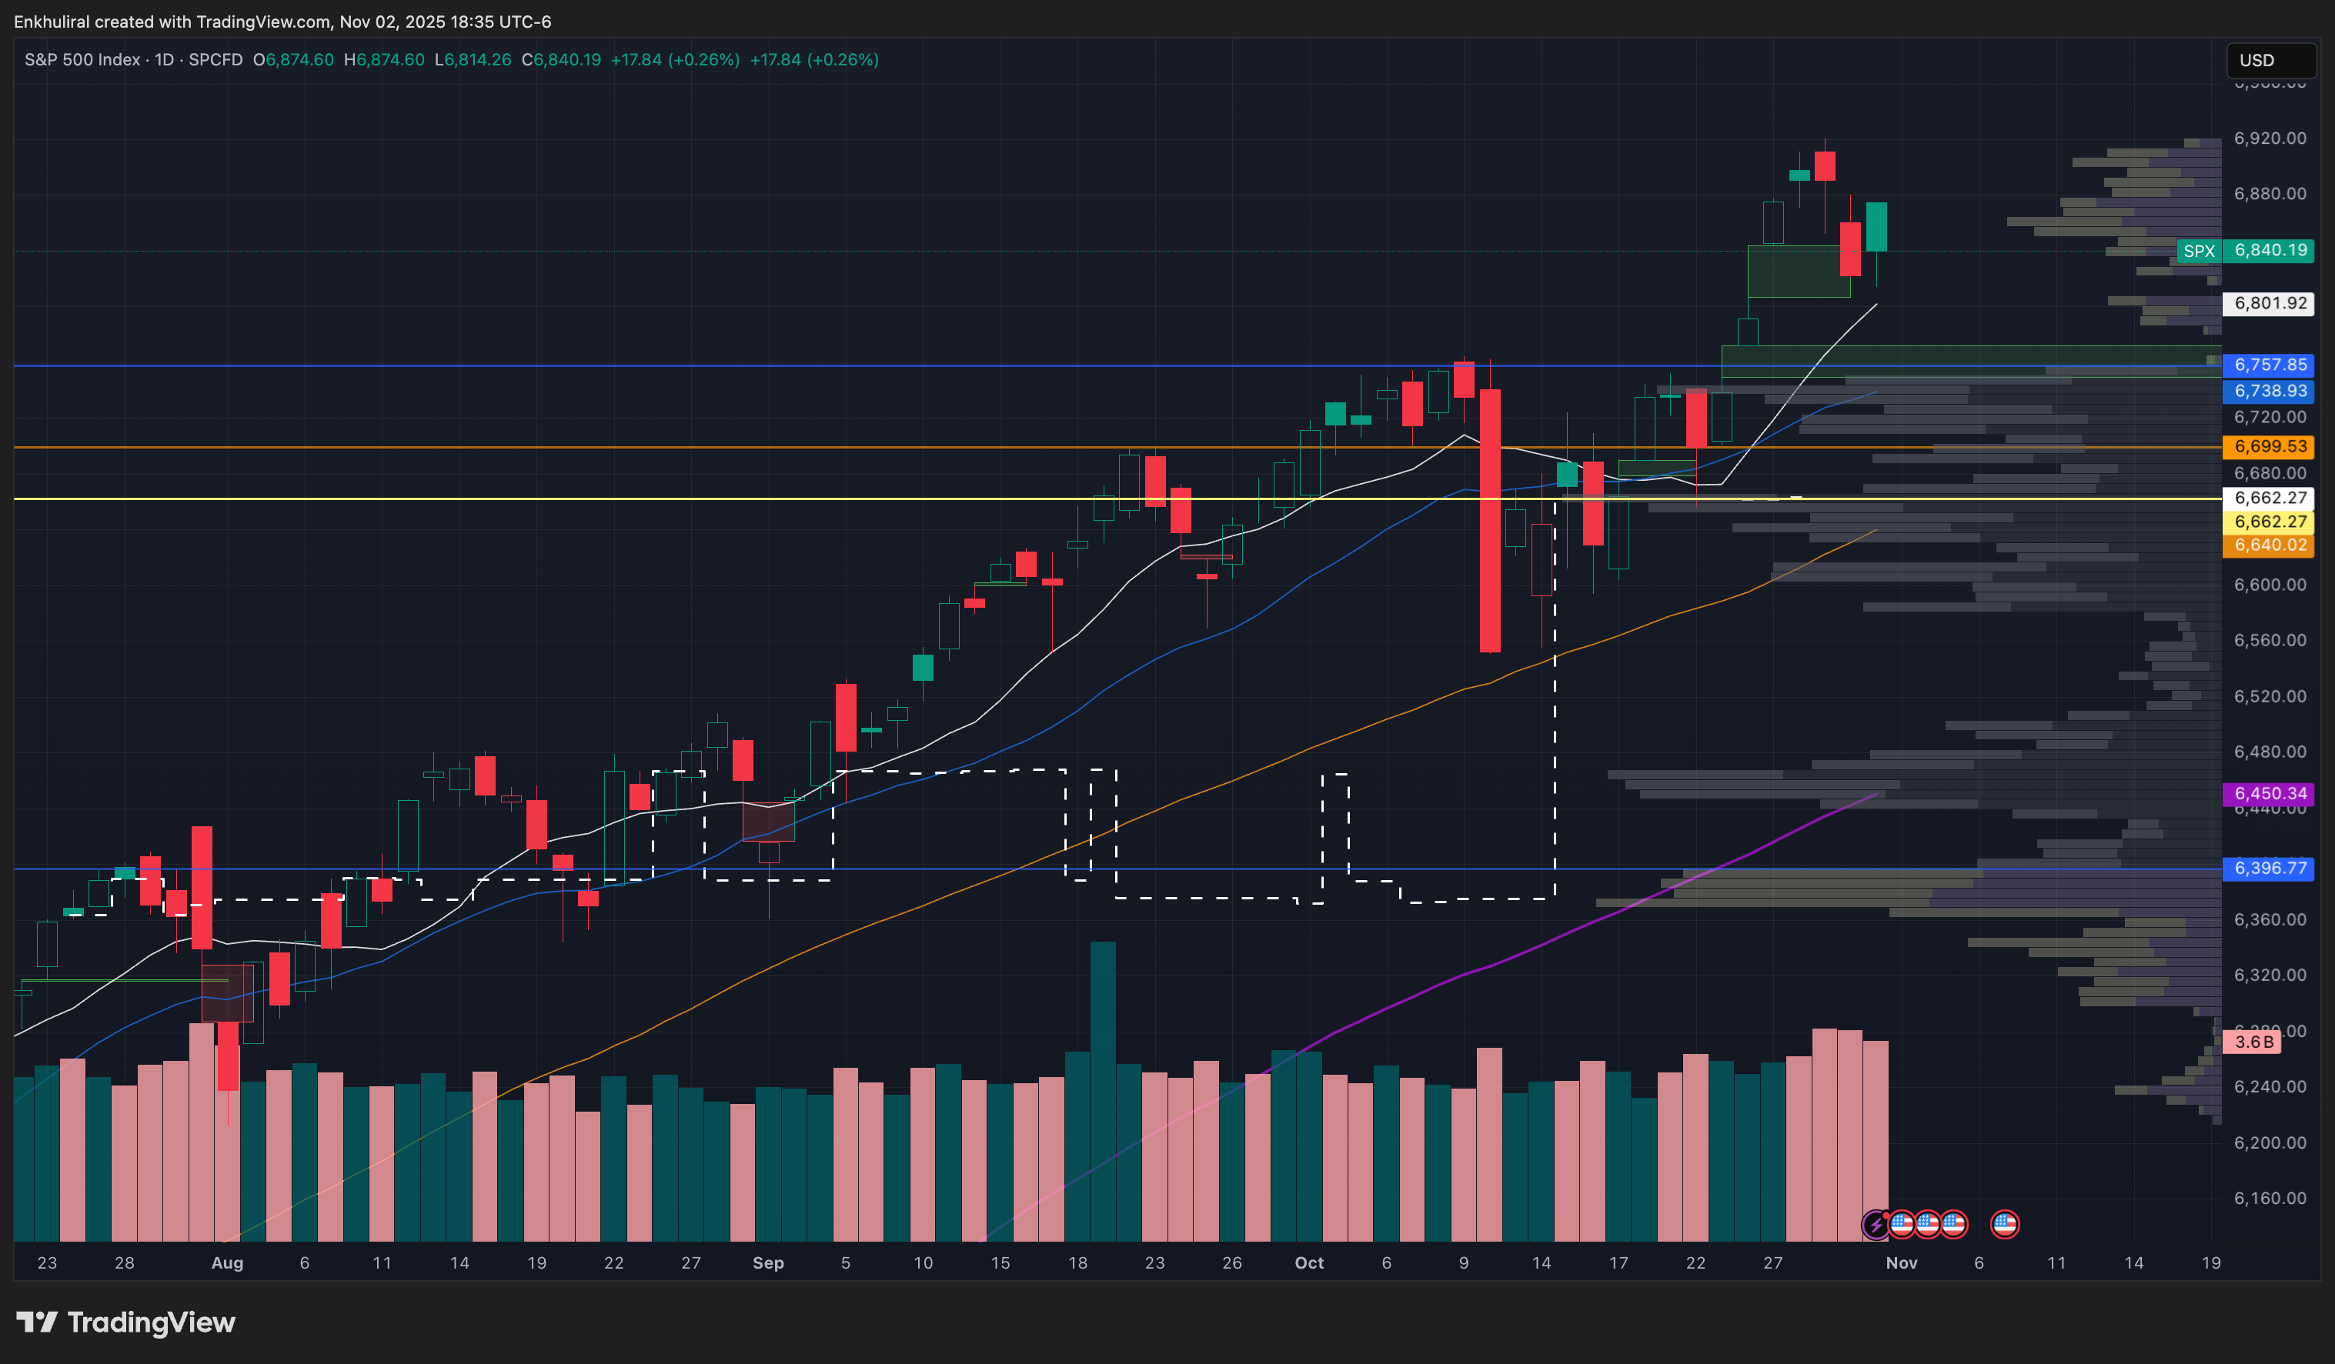Click the first US flag economic event icon

point(1902,1224)
